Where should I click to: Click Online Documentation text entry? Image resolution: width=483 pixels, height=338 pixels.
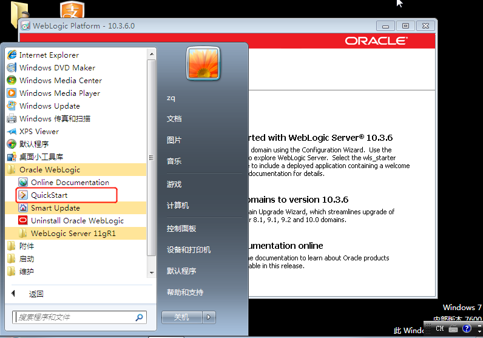pos(70,183)
